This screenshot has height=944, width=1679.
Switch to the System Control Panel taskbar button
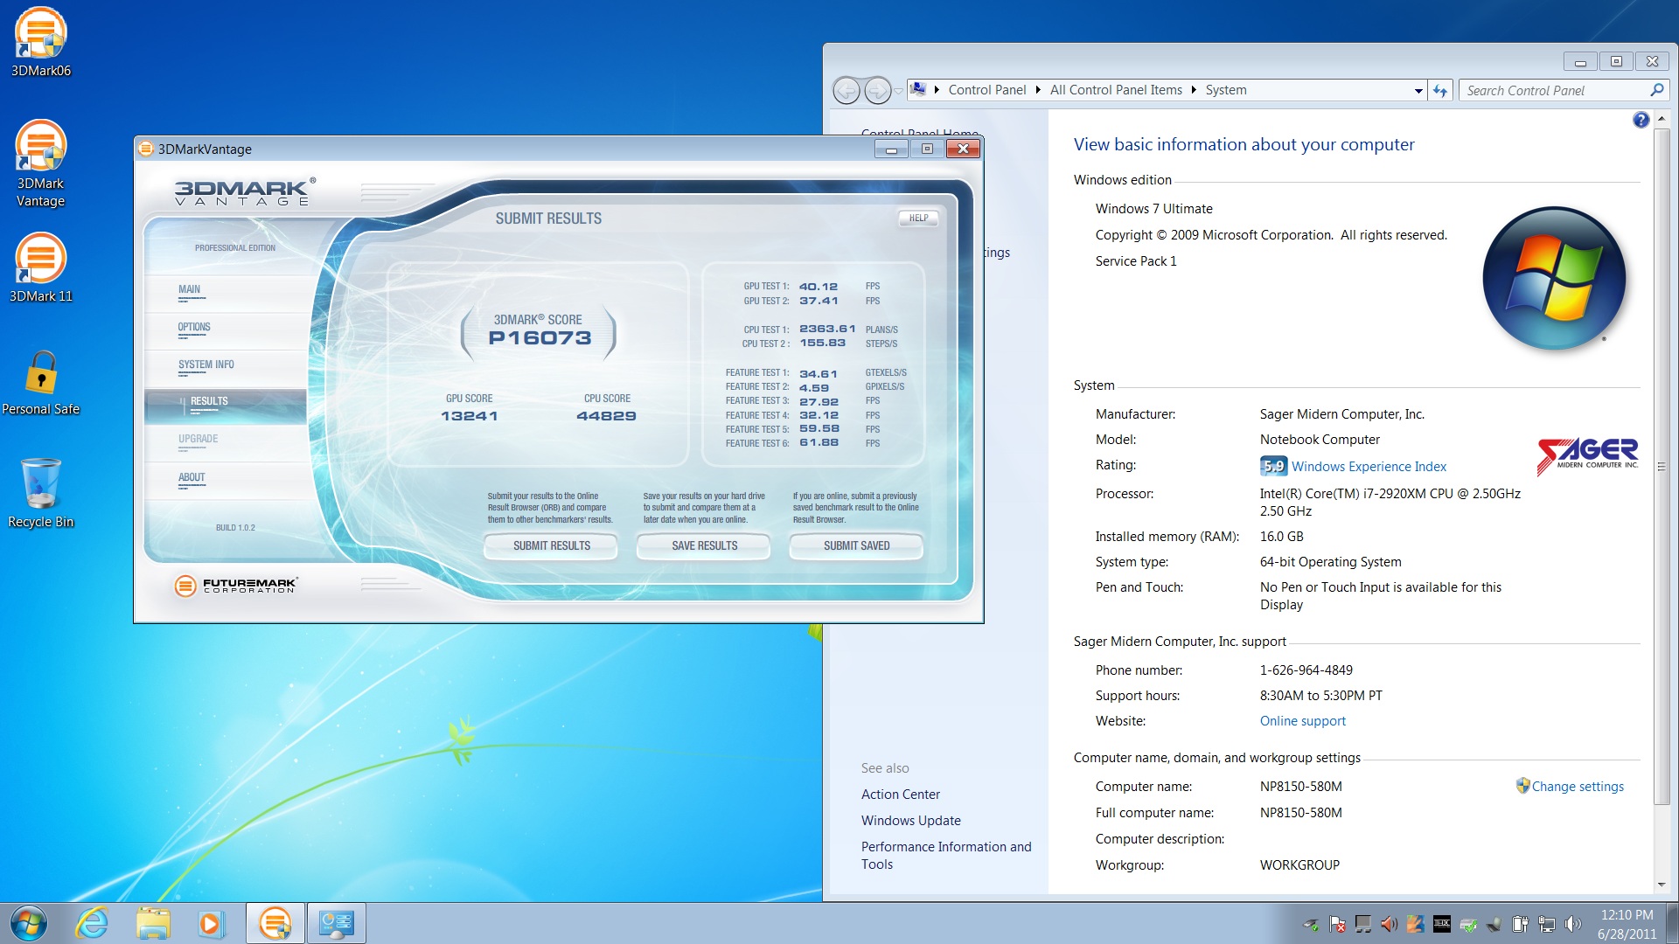coord(337,923)
